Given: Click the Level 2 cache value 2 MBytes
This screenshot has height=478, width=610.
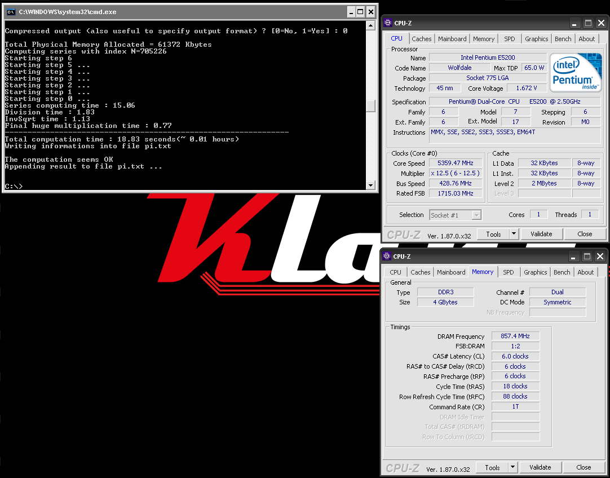Looking at the screenshot, I should point(544,183).
